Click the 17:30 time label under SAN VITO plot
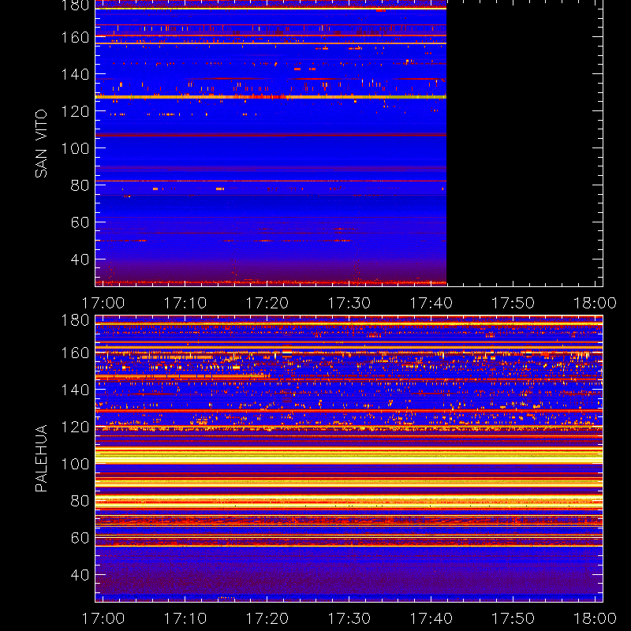The image size is (631, 631). 349,303
